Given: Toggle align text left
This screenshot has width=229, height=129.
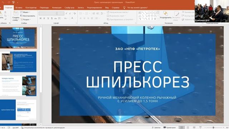Looking at the screenshot, I should 81,18.
